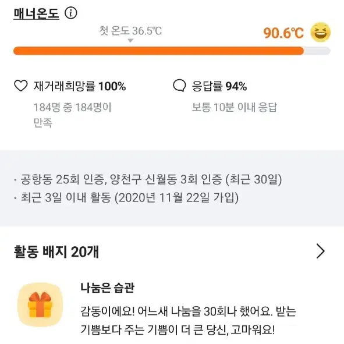Click the heart icon for 재거래희망률

tap(21, 86)
